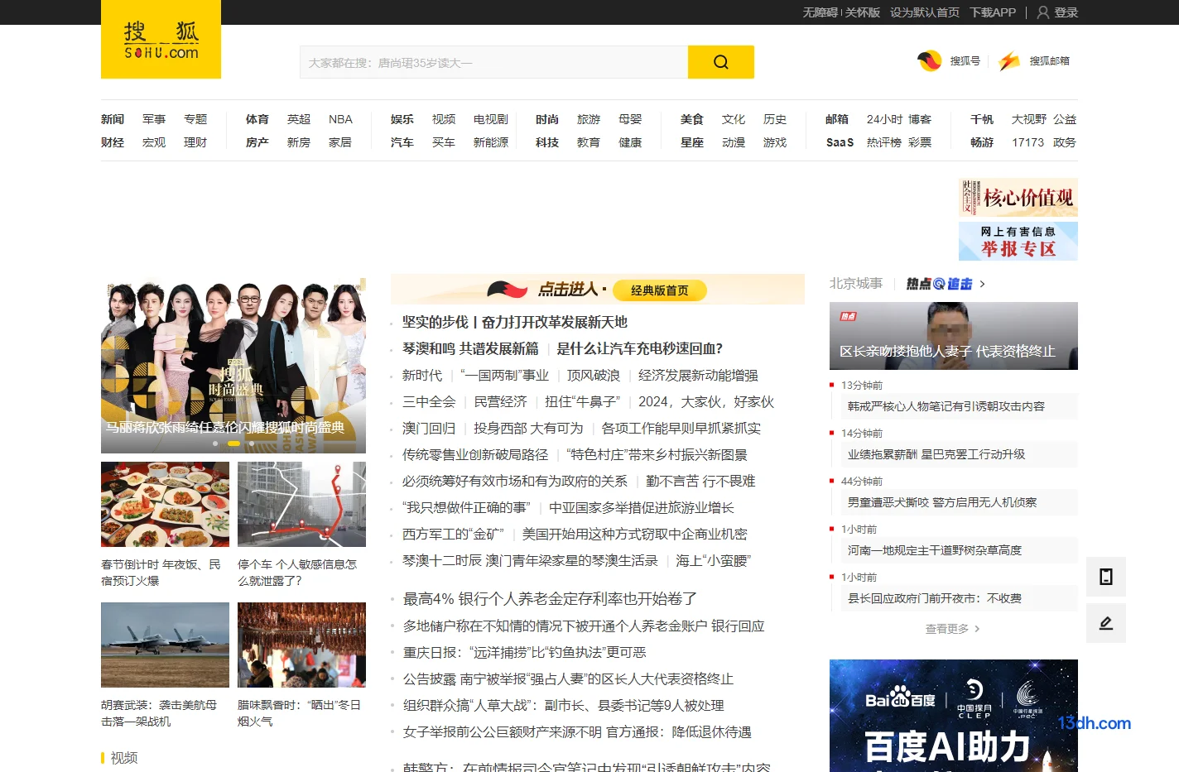The width and height of the screenshot is (1179, 772).
Task: Open 河南一地规定主干道野树杂草高度 item
Action: [x=935, y=550]
